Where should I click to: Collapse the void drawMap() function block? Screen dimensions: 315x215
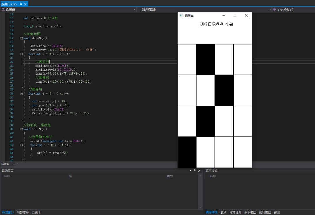tap(22, 38)
